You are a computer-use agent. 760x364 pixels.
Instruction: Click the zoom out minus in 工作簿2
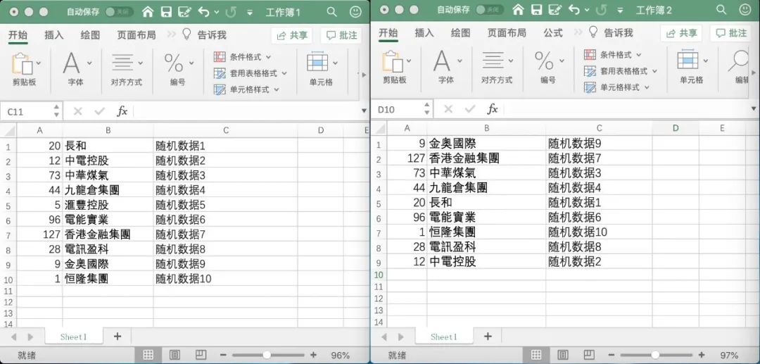point(612,355)
